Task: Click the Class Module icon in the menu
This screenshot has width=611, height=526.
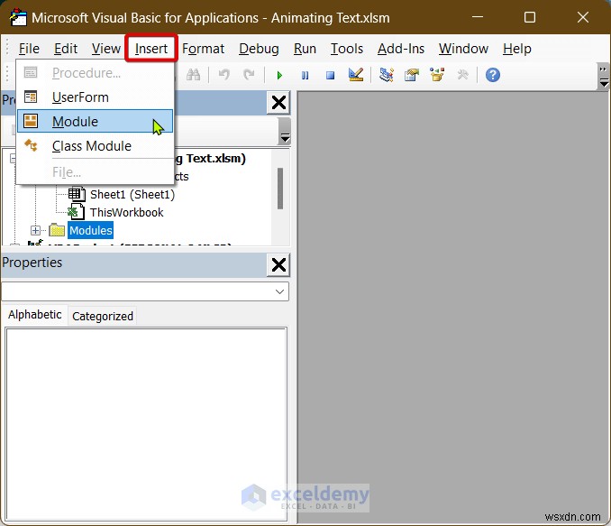Action: [x=31, y=145]
